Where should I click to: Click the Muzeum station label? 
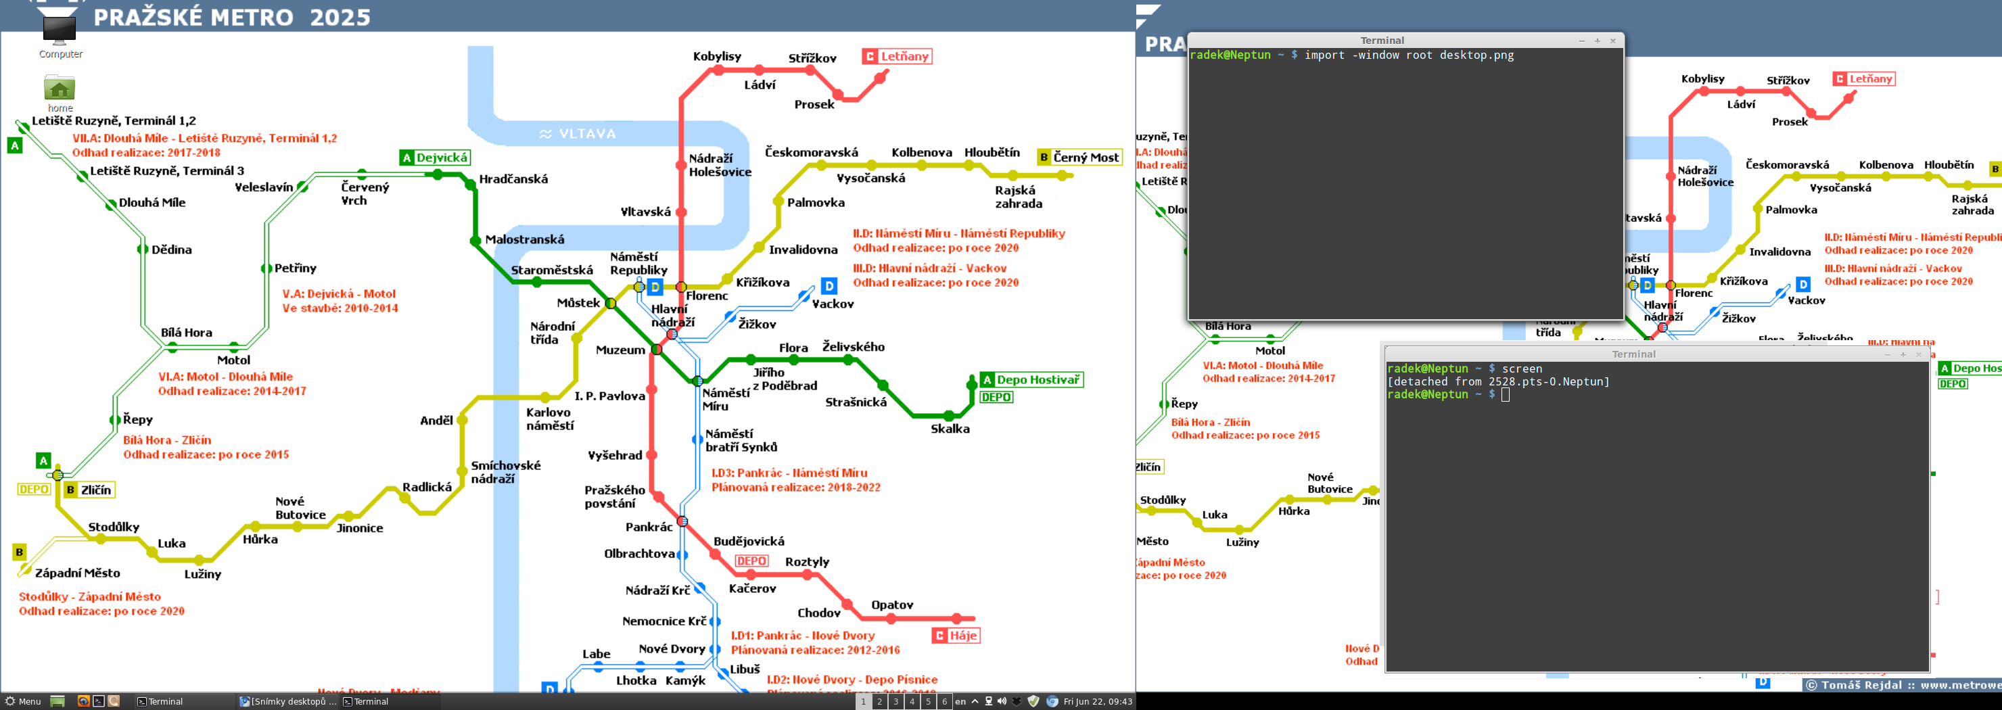pos(620,350)
